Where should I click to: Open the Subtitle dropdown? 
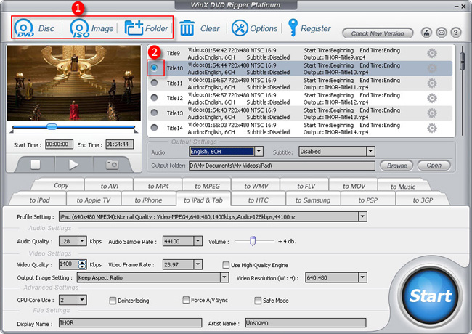click(x=370, y=151)
